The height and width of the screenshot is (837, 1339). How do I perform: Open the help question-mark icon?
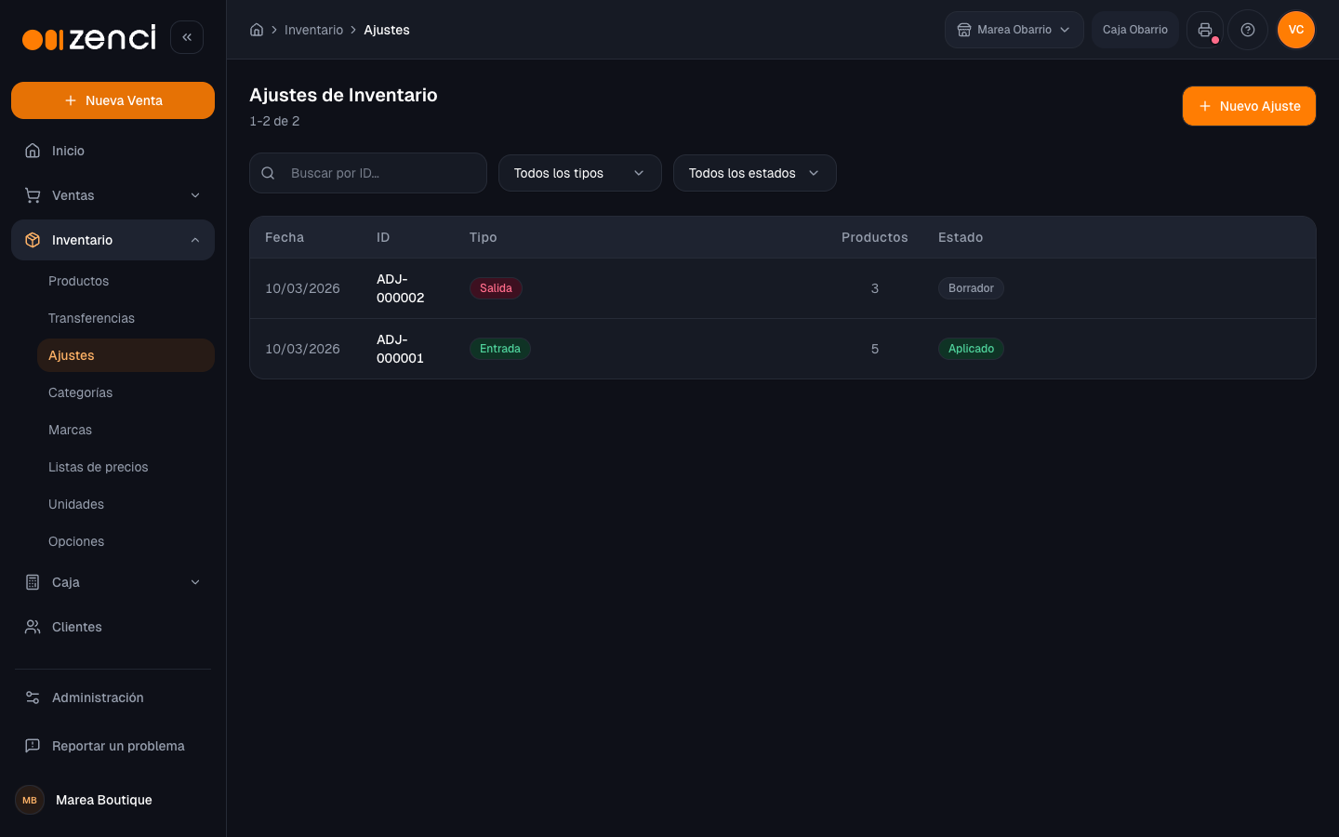(x=1248, y=30)
